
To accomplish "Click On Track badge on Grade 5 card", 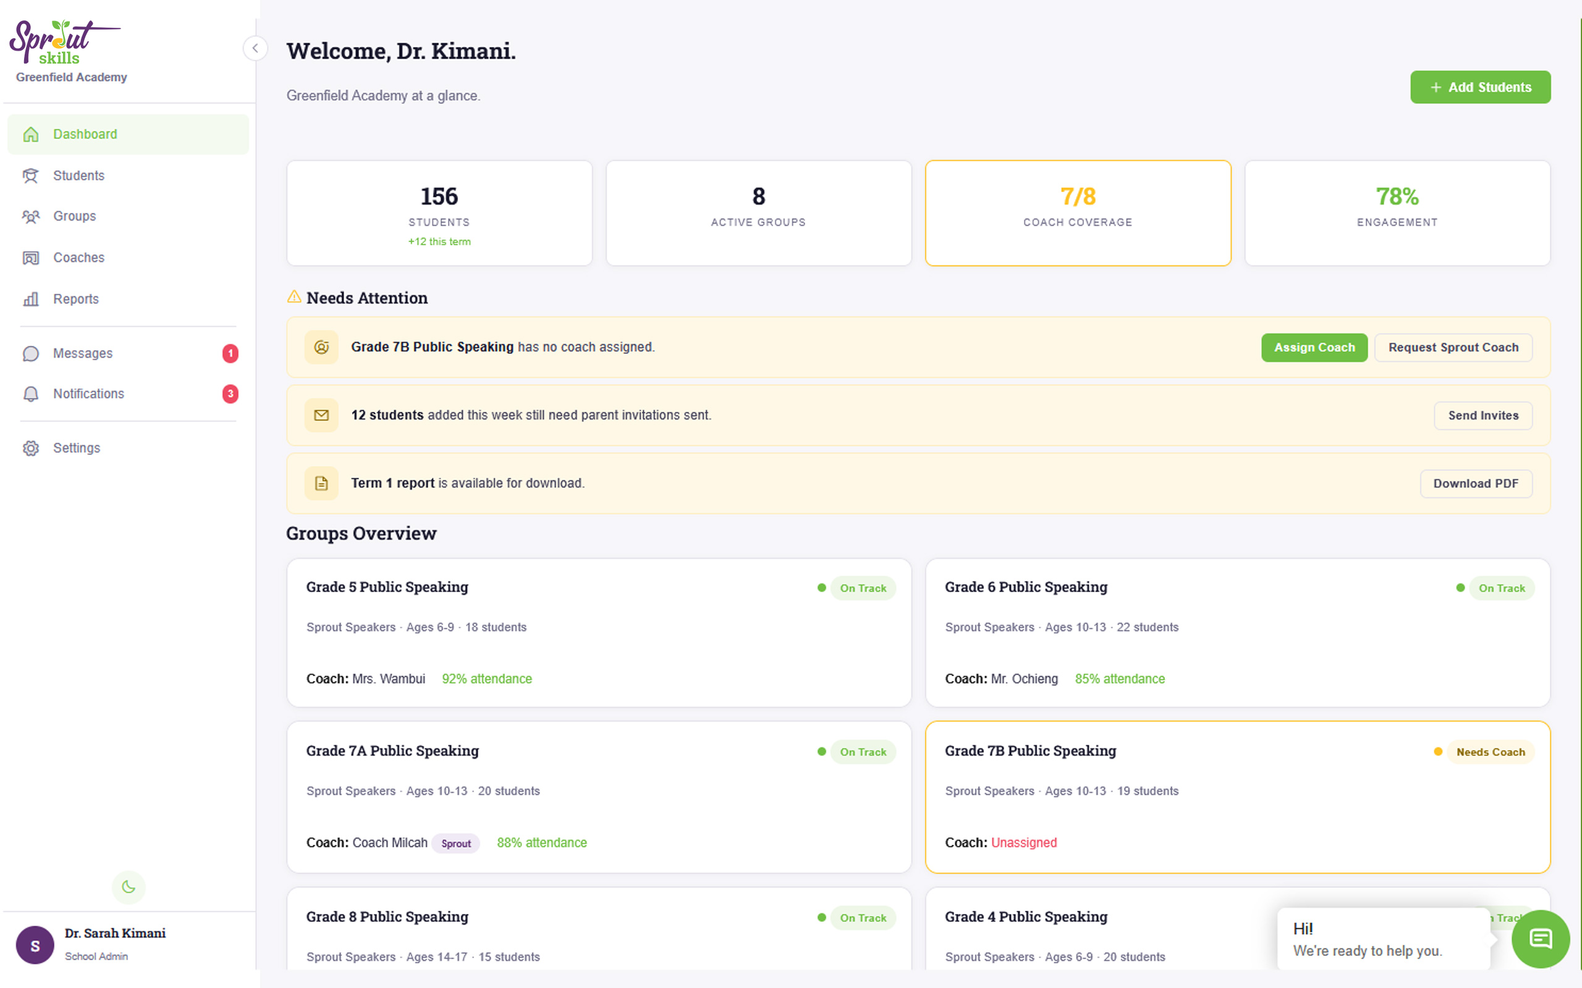I will [863, 587].
